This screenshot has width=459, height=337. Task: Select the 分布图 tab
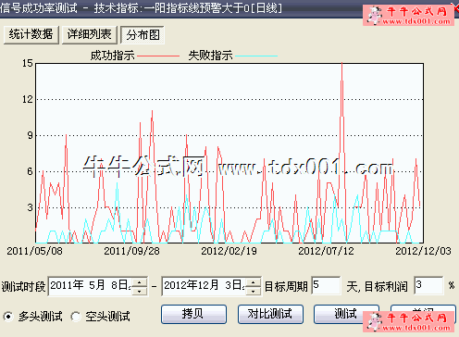(143, 35)
